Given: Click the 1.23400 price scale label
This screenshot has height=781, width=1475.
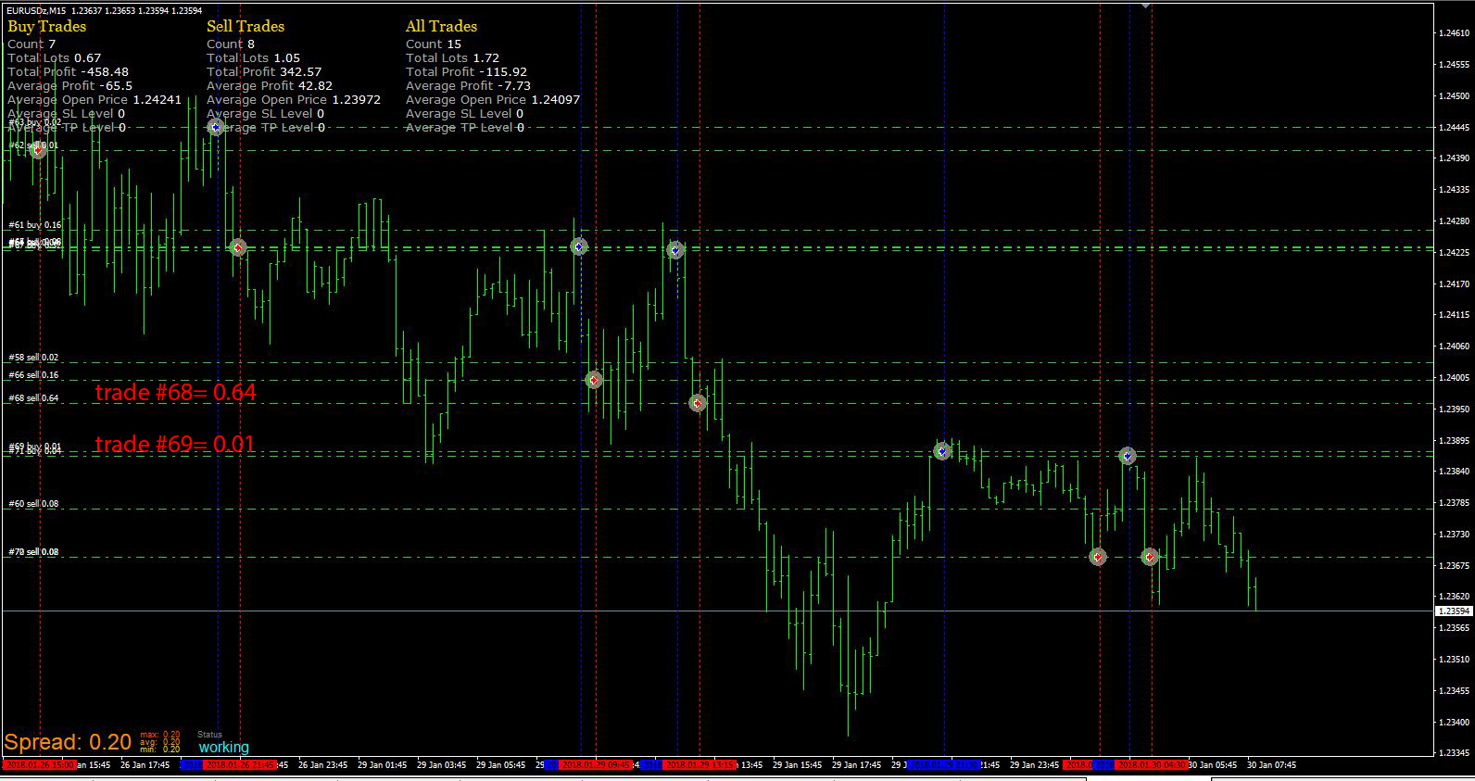Looking at the screenshot, I should coord(1454,722).
